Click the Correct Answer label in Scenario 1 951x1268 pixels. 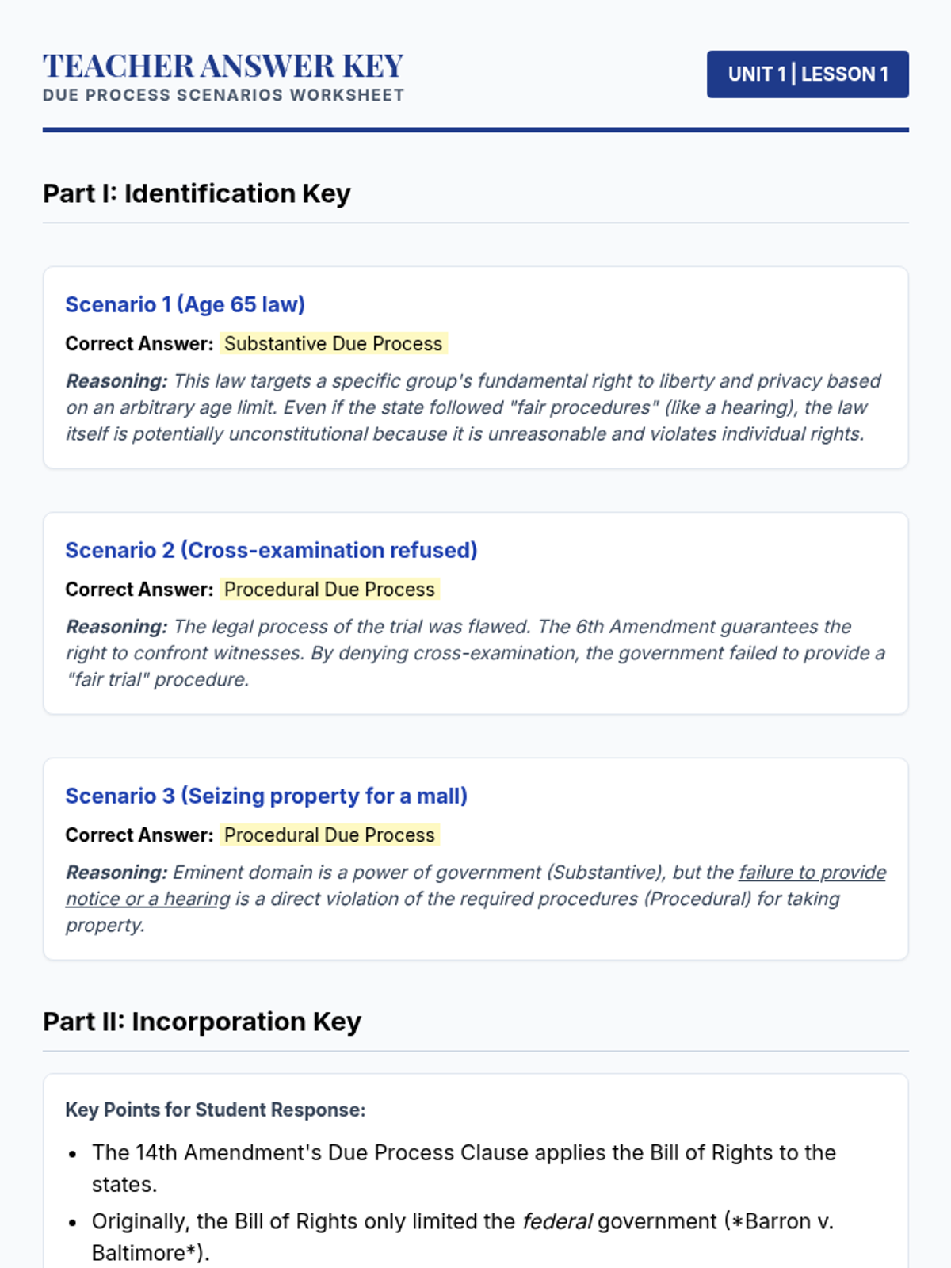point(139,344)
